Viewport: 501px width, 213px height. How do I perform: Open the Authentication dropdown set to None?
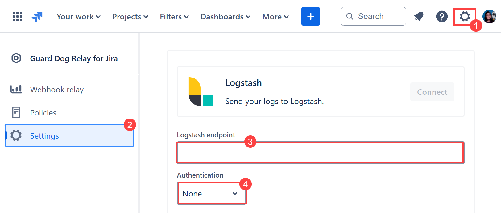[212, 193]
